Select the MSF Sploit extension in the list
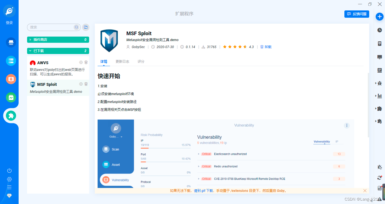The height and width of the screenshot is (204, 385). tap(58, 88)
